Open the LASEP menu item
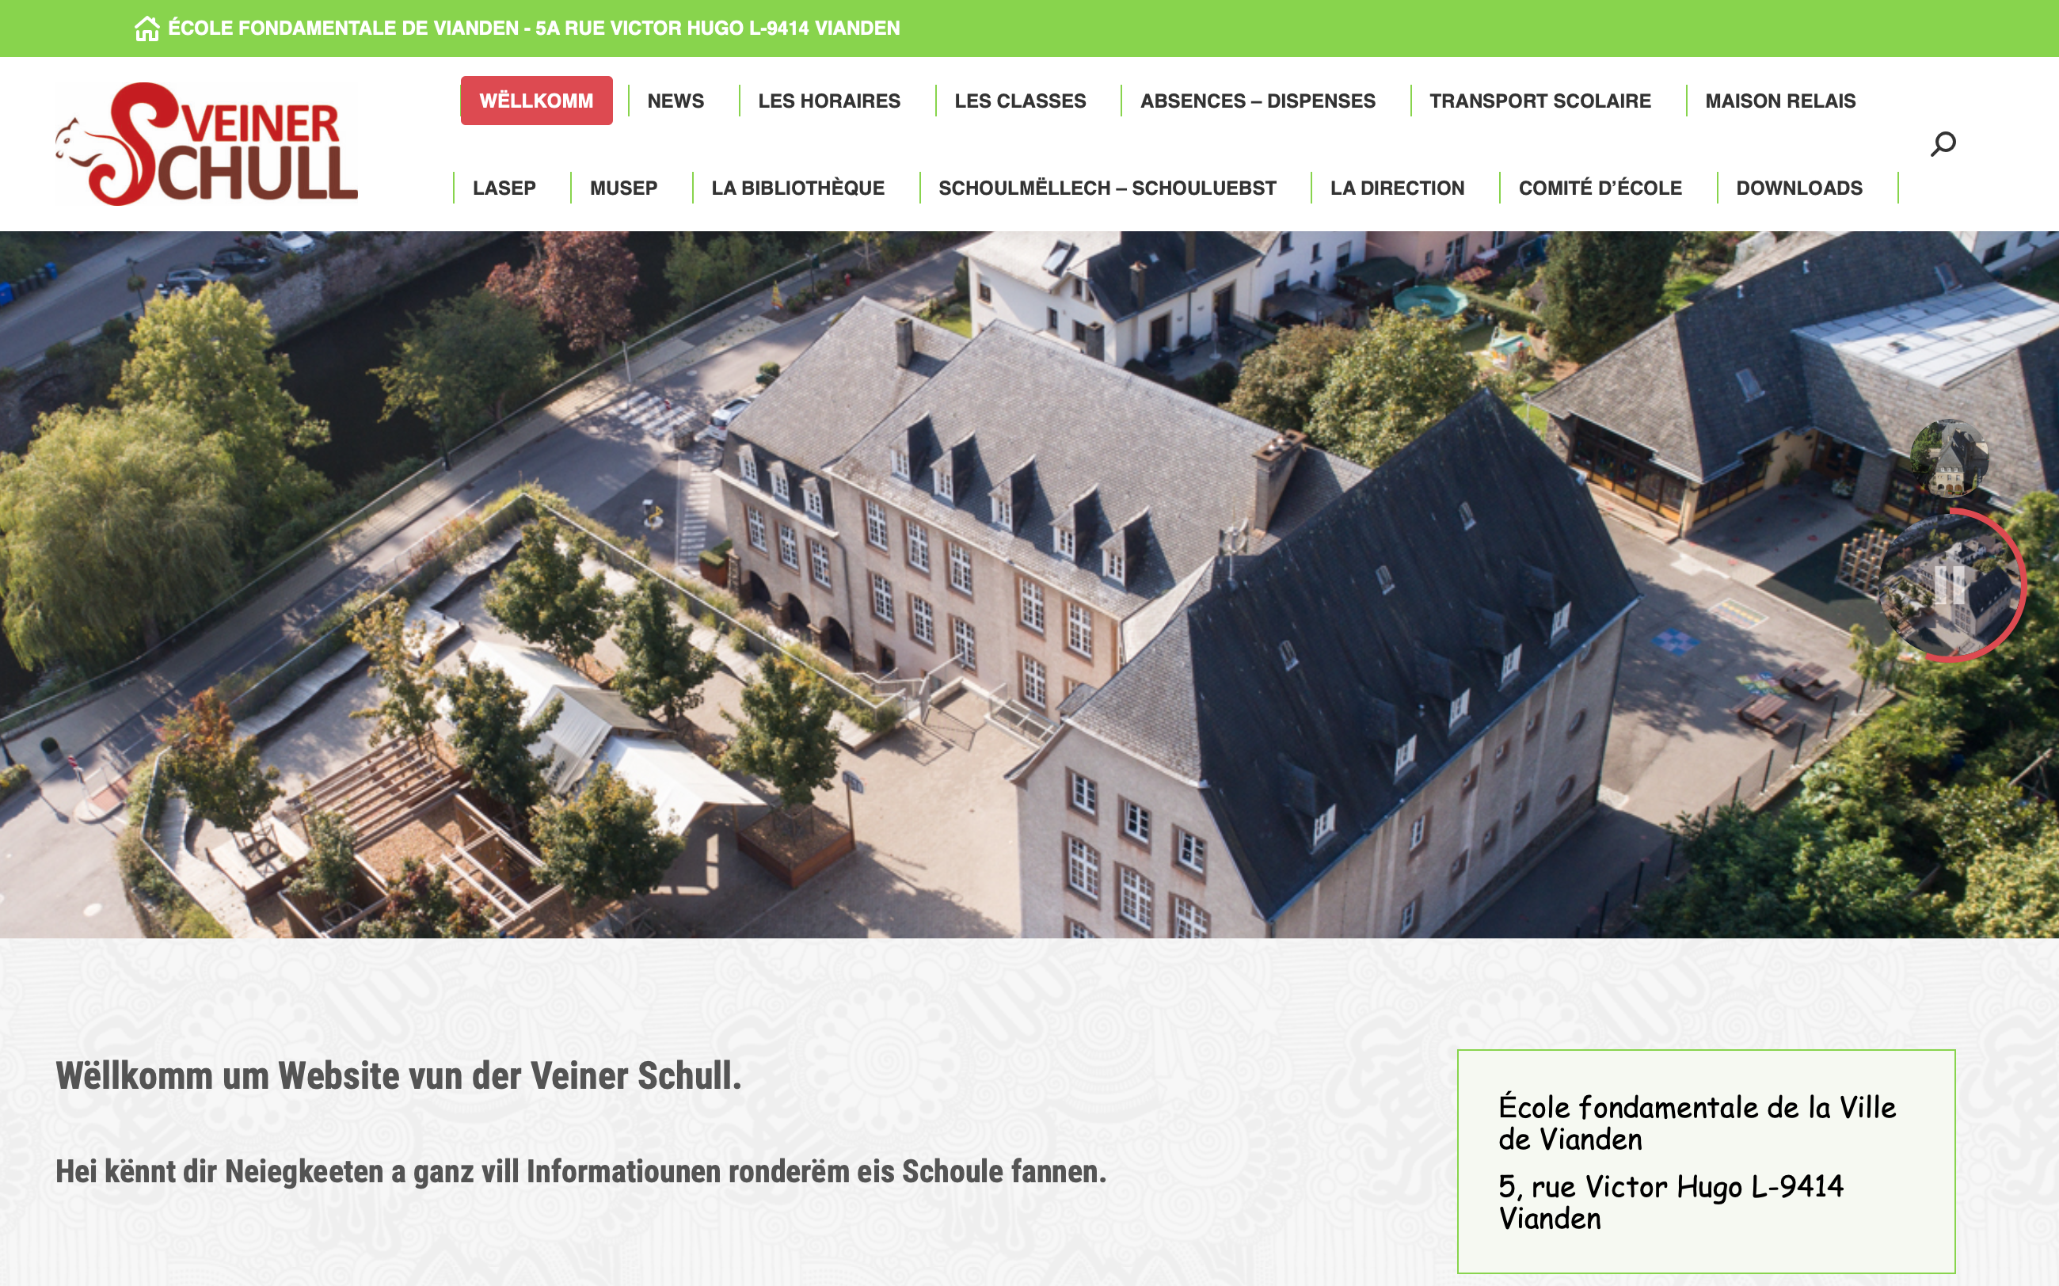Image resolution: width=2059 pixels, height=1286 pixels. click(x=504, y=188)
